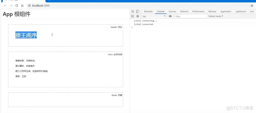Focus the console Filter input field

pyautogui.click(x=191, y=16)
